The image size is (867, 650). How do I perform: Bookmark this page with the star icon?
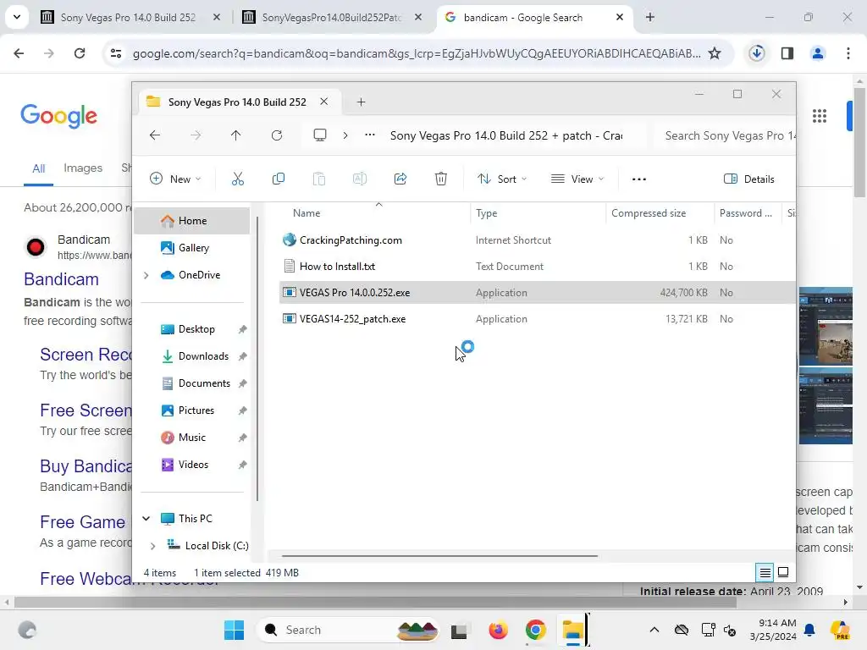715,53
